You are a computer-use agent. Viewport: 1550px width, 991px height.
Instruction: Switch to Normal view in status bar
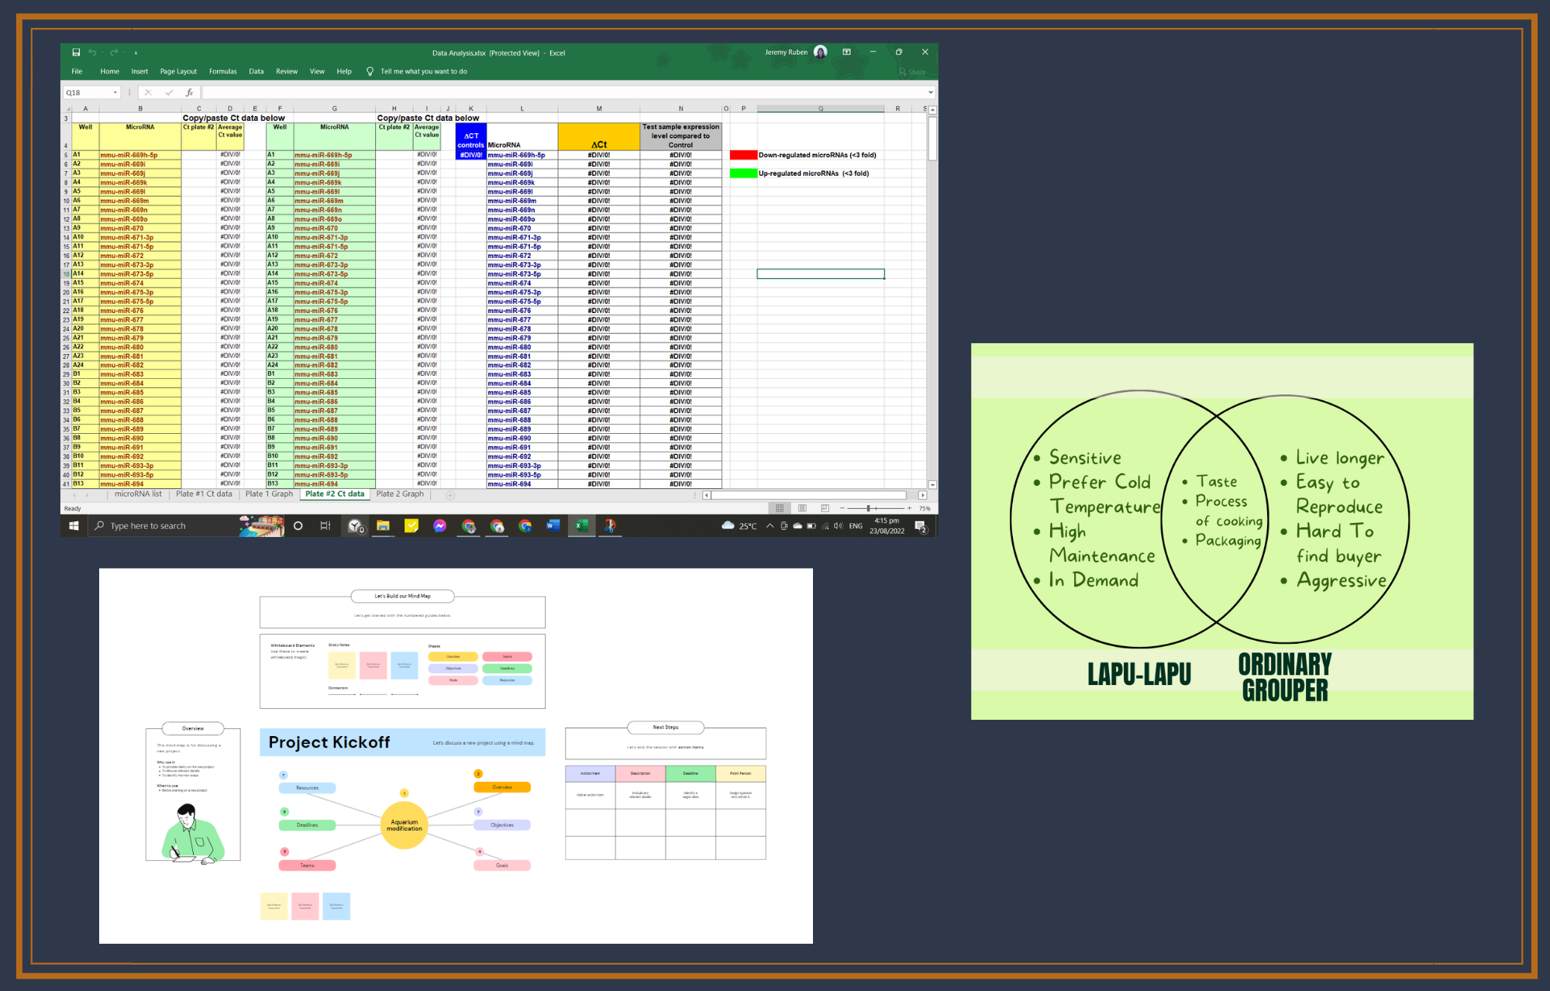[x=780, y=508]
